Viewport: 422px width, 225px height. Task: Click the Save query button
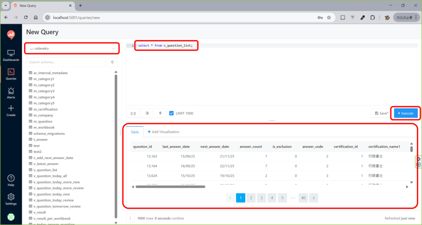(x=382, y=113)
